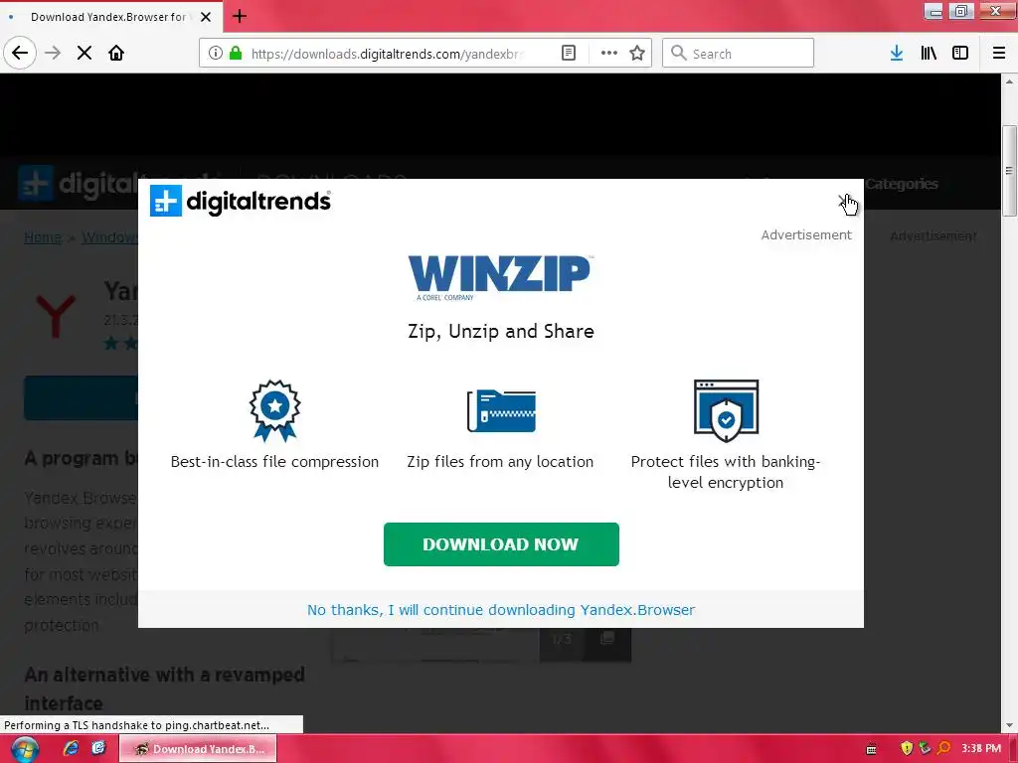This screenshot has width=1018, height=763.
Task: Restore down the Firefox window
Action: click(x=961, y=12)
